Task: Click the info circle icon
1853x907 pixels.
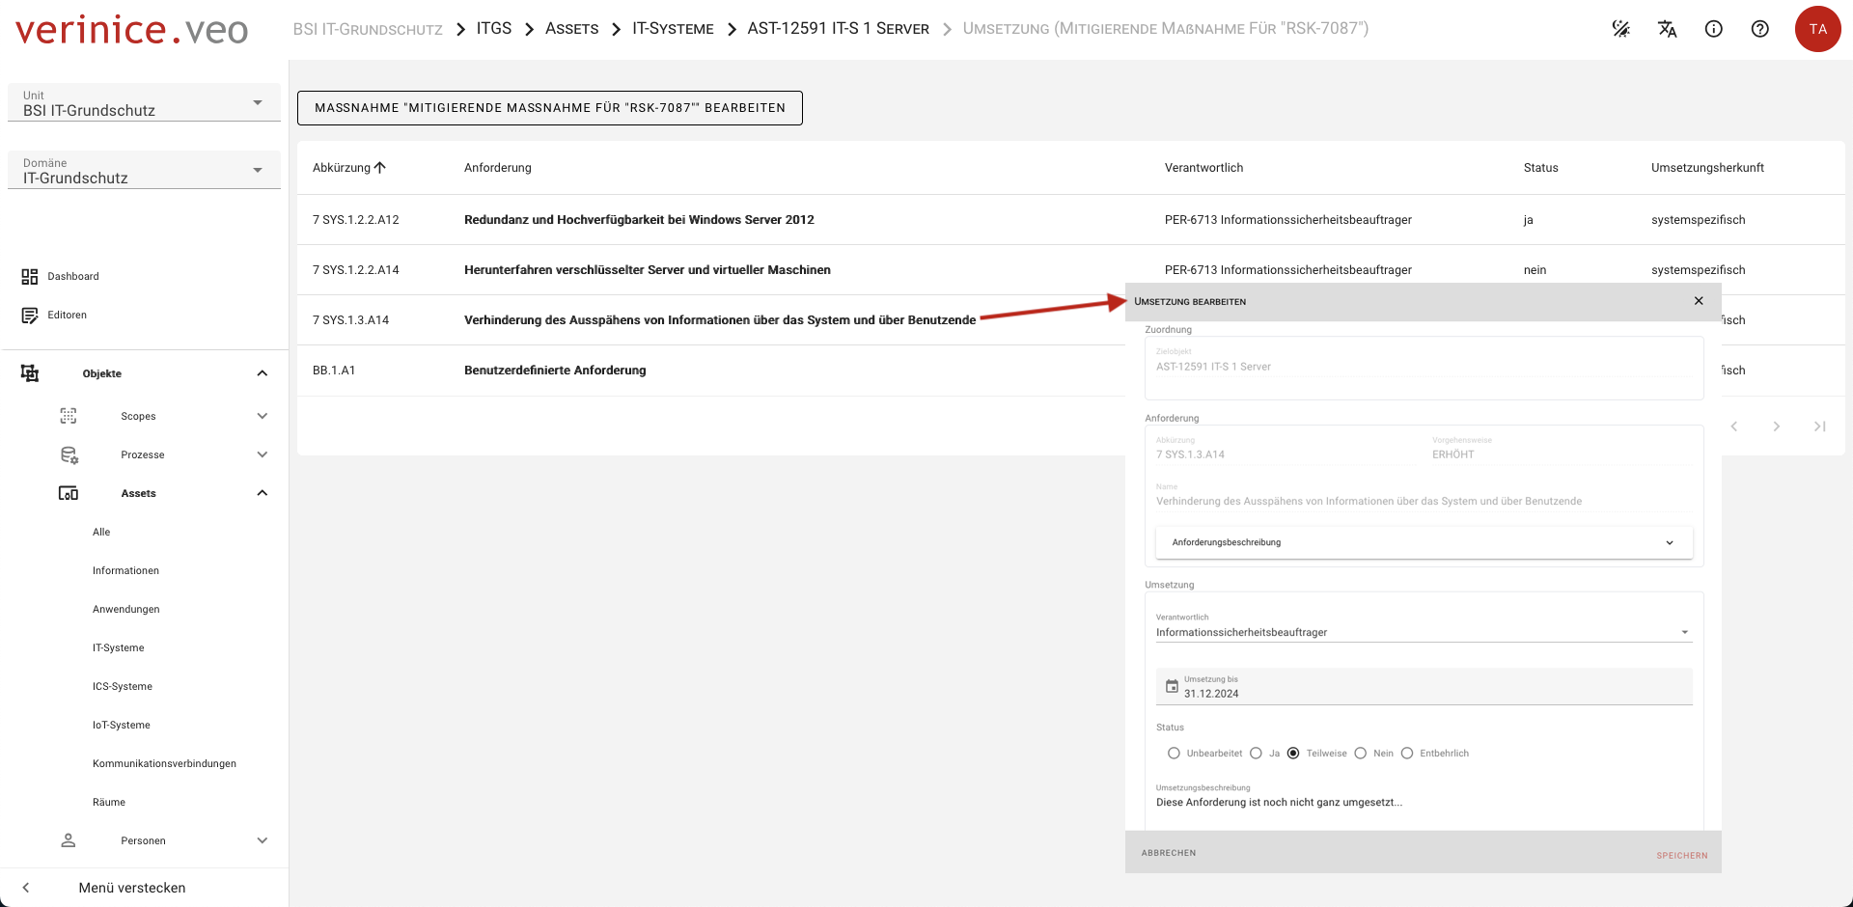Action: pyautogui.click(x=1714, y=29)
